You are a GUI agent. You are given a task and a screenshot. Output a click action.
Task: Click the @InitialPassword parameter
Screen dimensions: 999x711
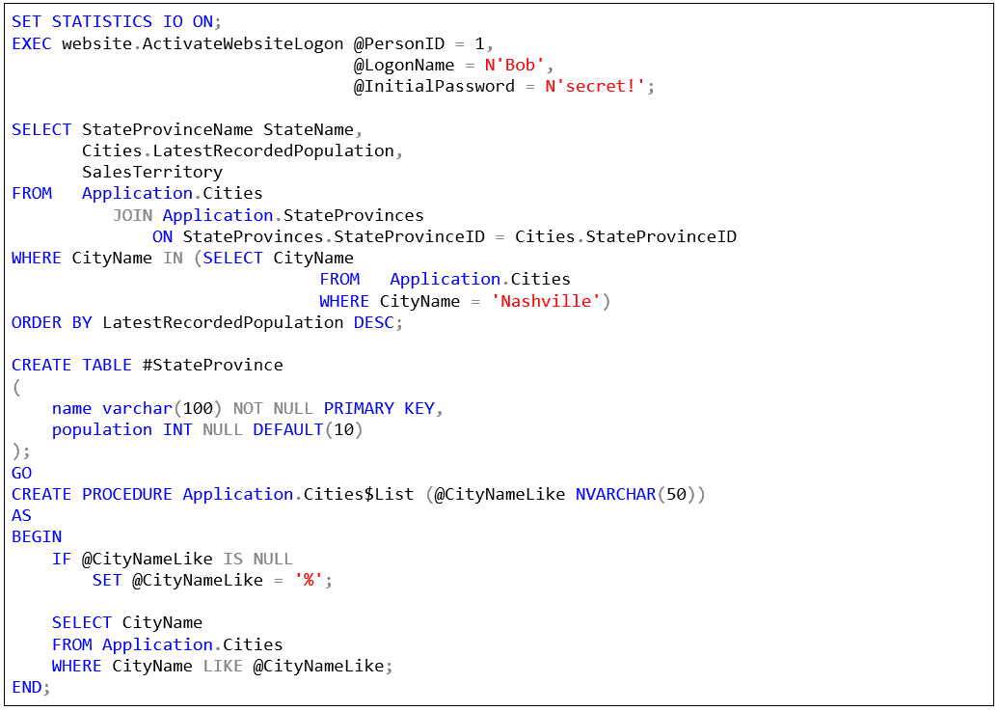click(434, 86)
